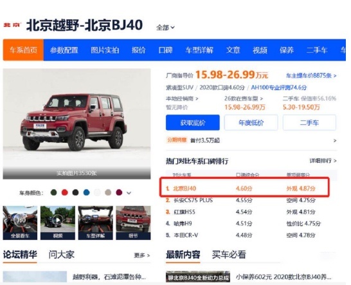Open the 文章 tab
This screenshot has height=285, width=351.
(233, 50)
